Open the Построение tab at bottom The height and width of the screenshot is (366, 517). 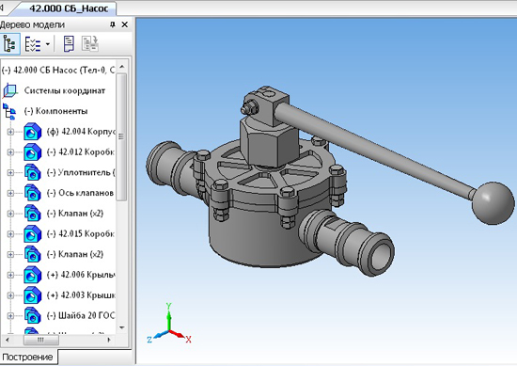[x=27, y=357]
